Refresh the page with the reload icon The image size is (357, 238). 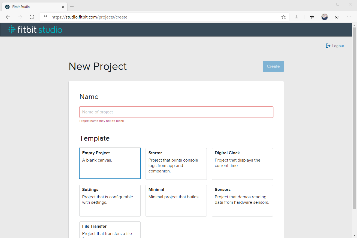point(32,17)
